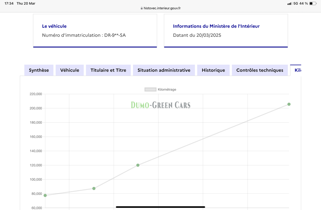
Task: Tap the cellular signal bars icon
Action: (x=289, y=4)
